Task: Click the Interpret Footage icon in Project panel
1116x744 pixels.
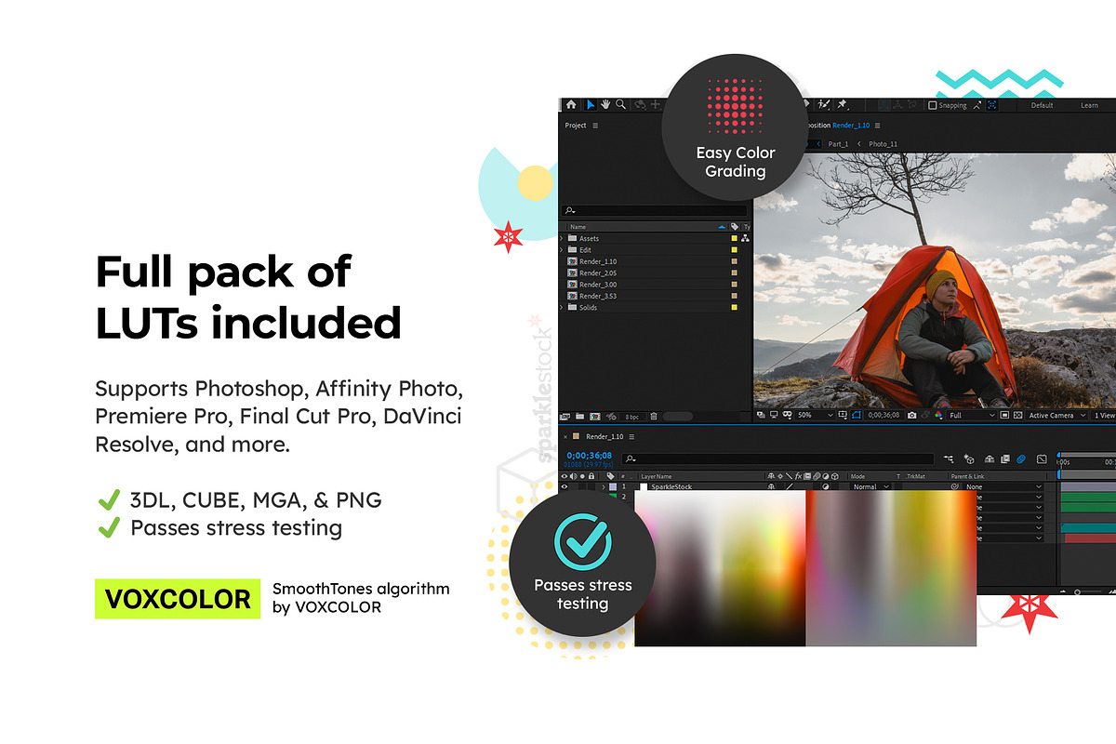Action: pos(566,416)
